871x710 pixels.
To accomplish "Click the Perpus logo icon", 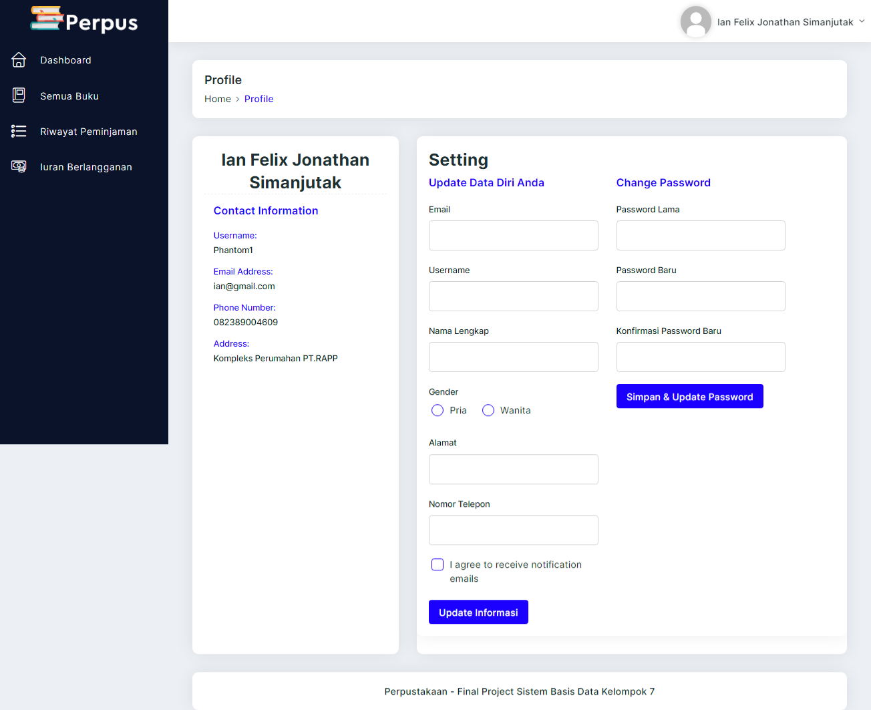I will 45,20.
